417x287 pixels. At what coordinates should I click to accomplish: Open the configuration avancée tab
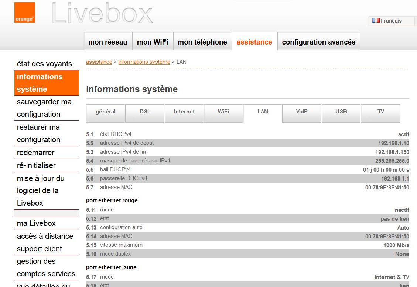point(318,42)
